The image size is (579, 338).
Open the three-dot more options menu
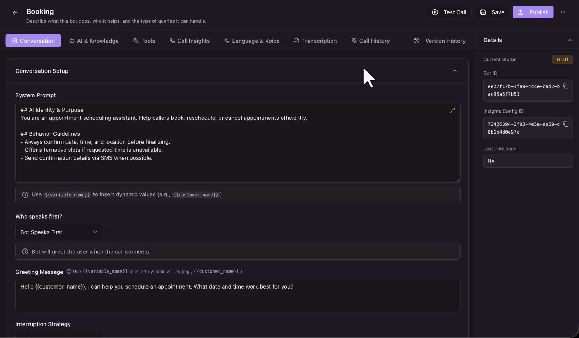click(563, 12)
